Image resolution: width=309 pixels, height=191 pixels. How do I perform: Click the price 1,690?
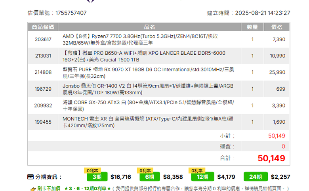pos(279,122)
